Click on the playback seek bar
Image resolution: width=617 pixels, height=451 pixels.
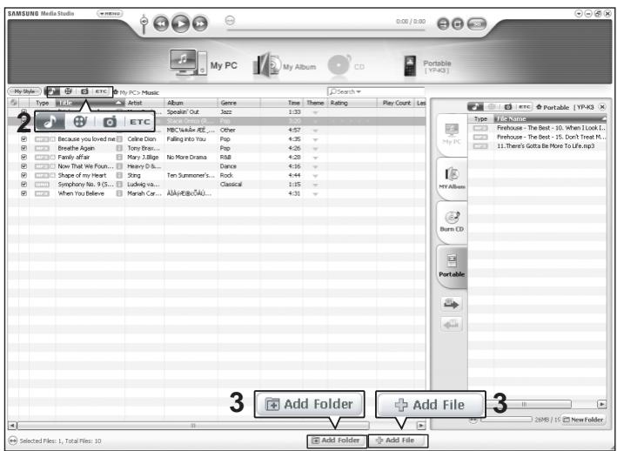coord(325,30)
